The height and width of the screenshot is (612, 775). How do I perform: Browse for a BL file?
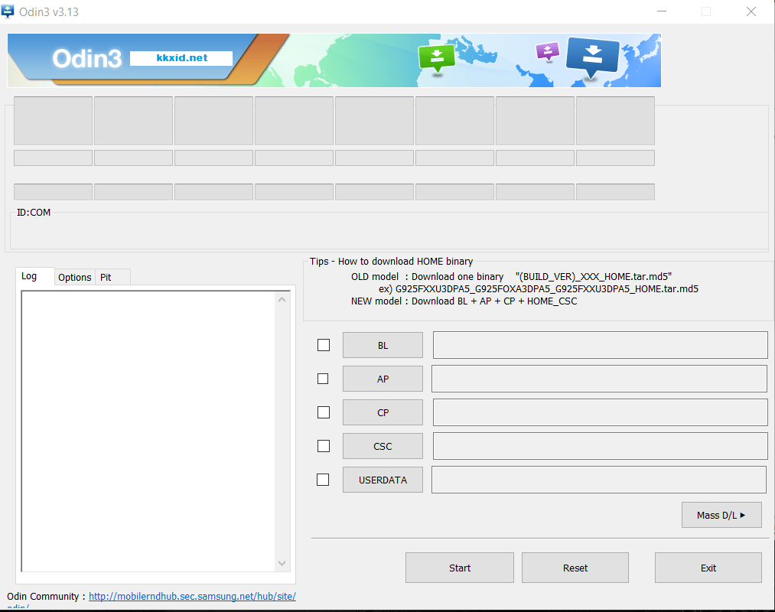(383, 345)
